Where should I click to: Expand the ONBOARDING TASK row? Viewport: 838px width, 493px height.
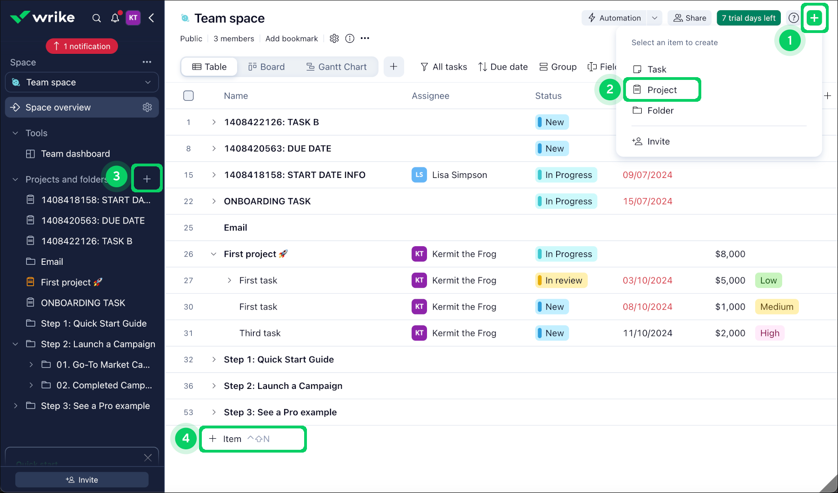pos(213,201)
